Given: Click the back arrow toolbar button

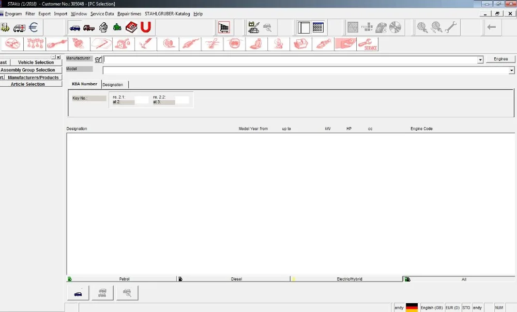Looking at the screenshot, I should pyautogui.click(x=491, y=27).
